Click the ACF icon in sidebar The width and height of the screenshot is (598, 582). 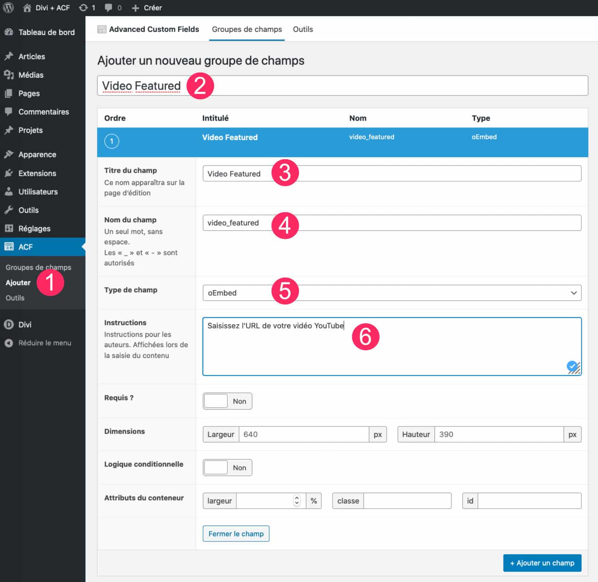tap(9, 247)
